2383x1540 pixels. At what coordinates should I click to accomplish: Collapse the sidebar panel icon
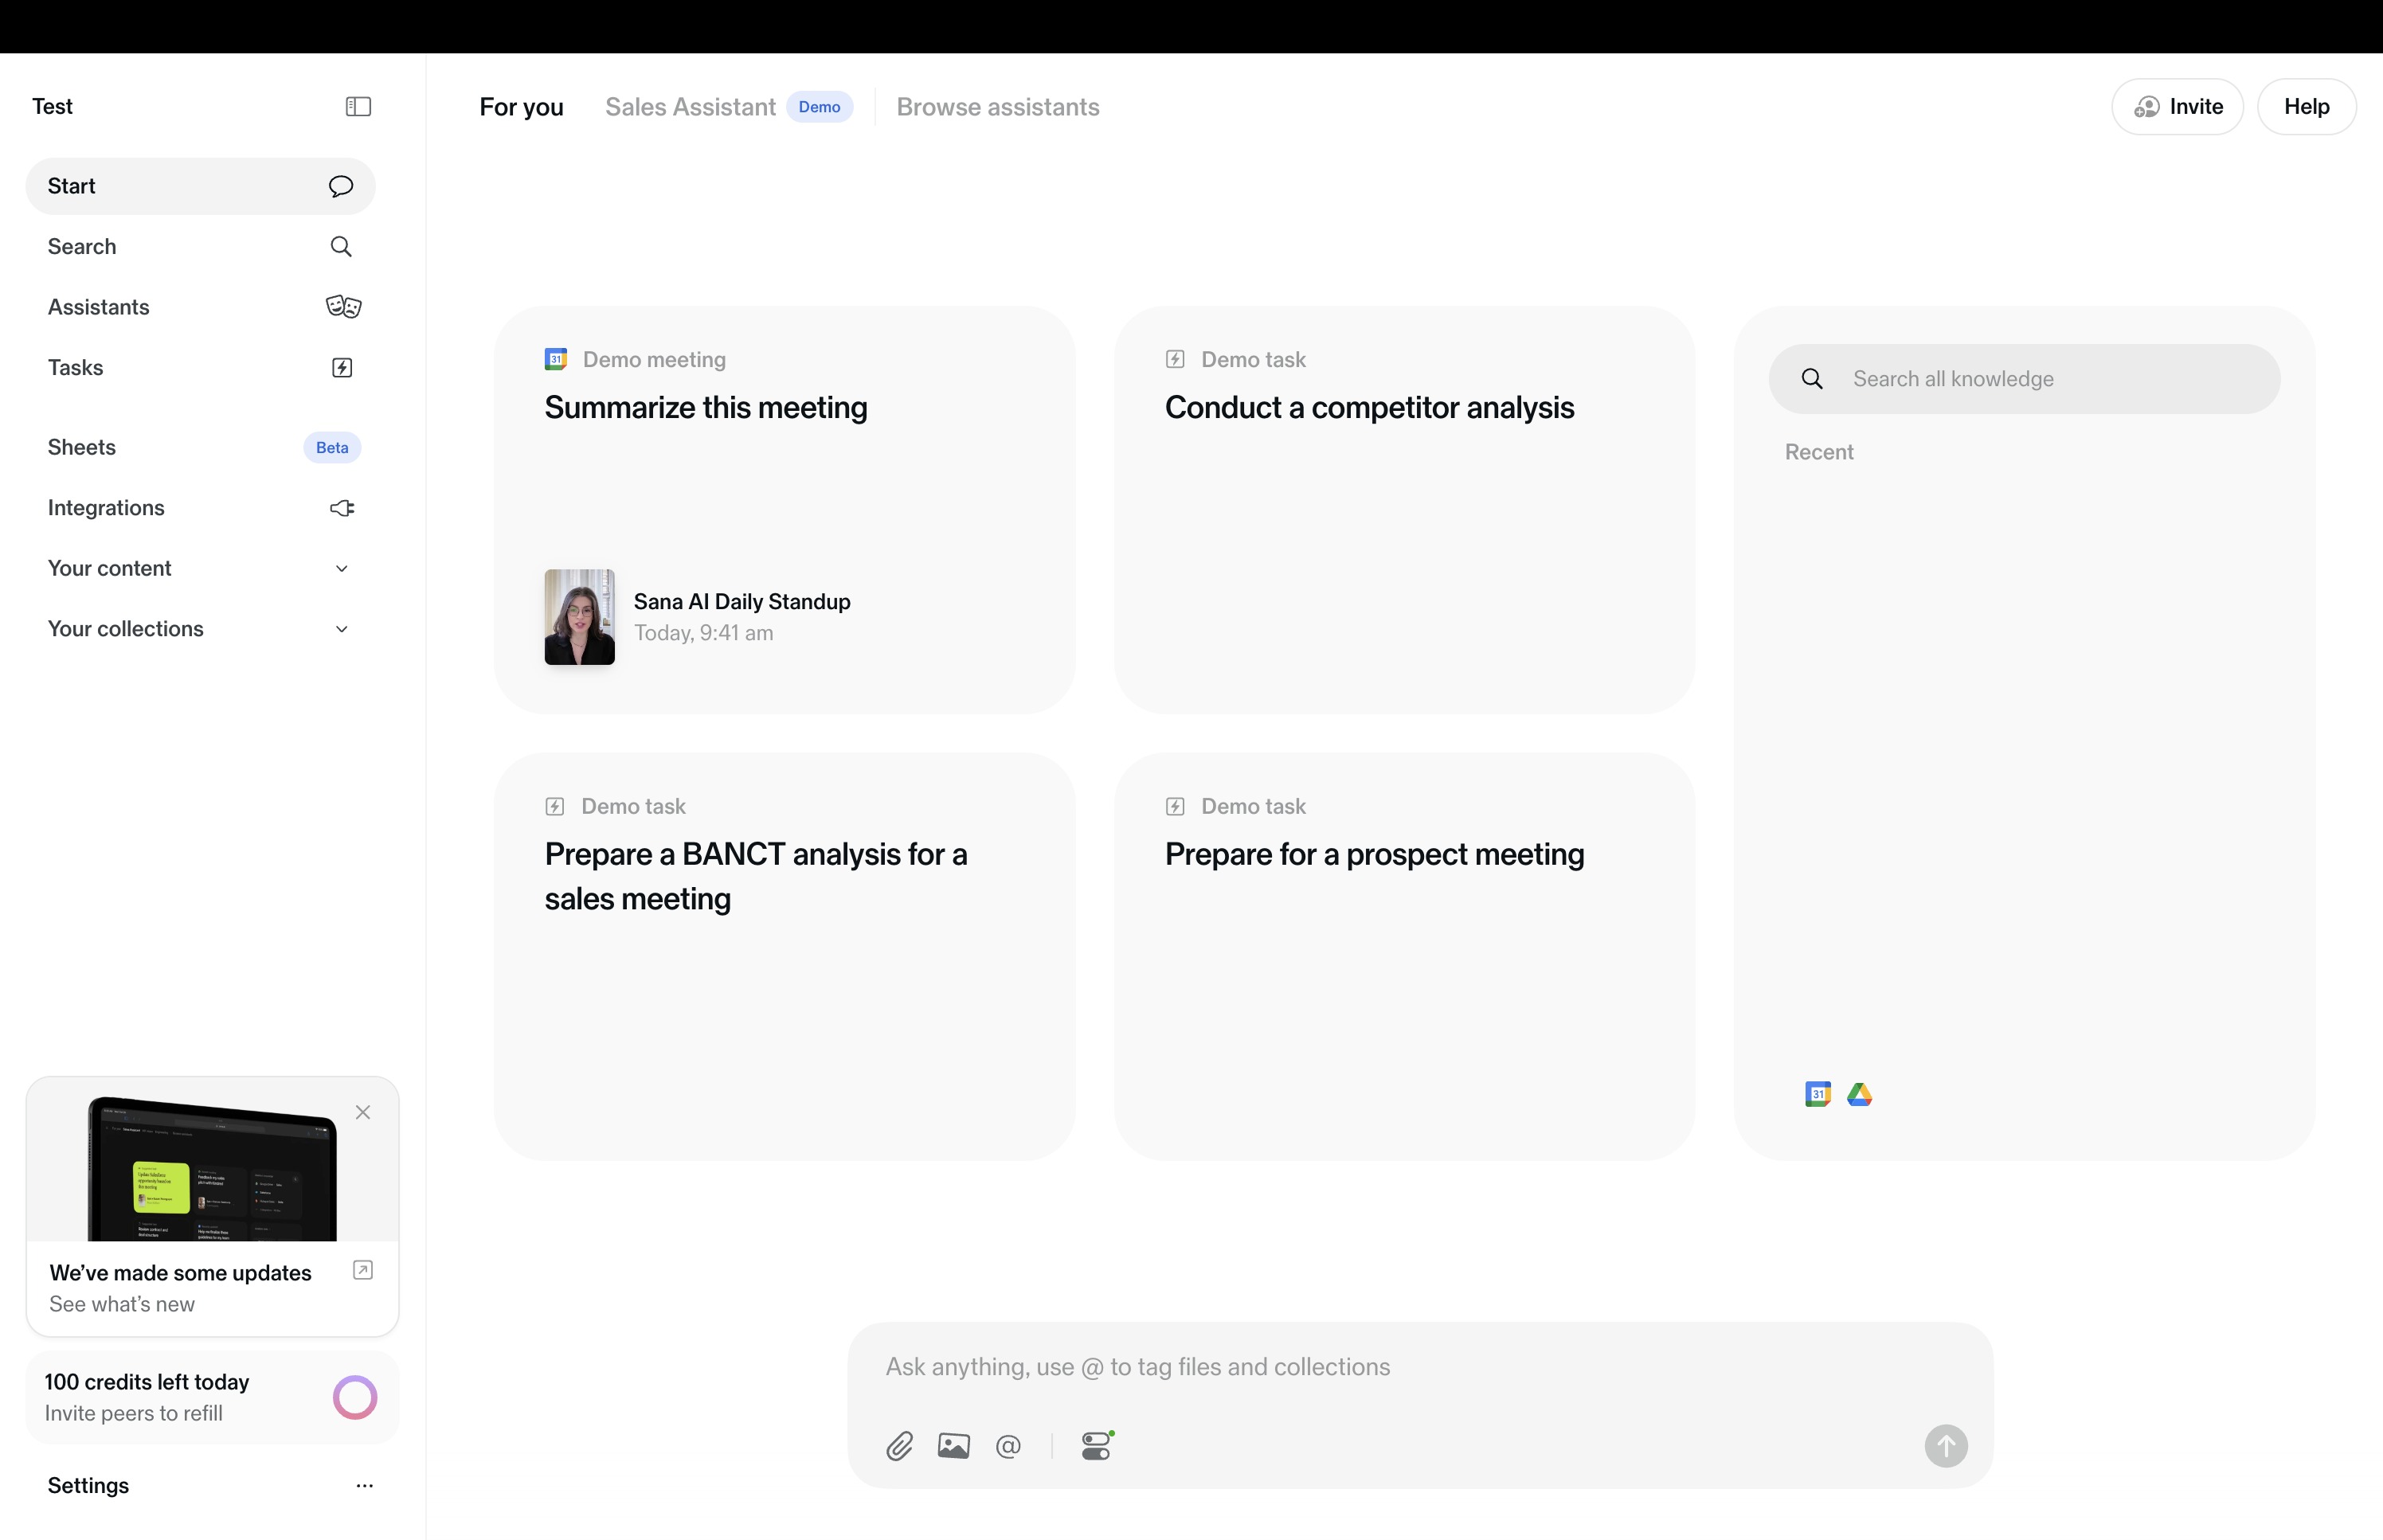[358, 106]
